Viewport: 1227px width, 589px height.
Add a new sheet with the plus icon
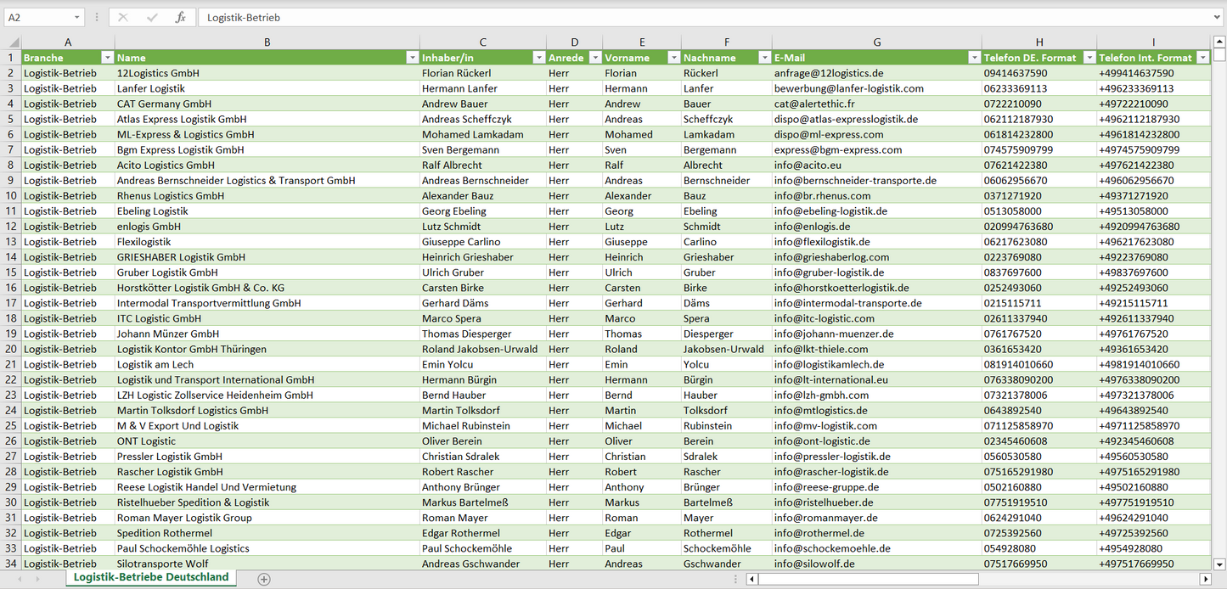point(264,579)
